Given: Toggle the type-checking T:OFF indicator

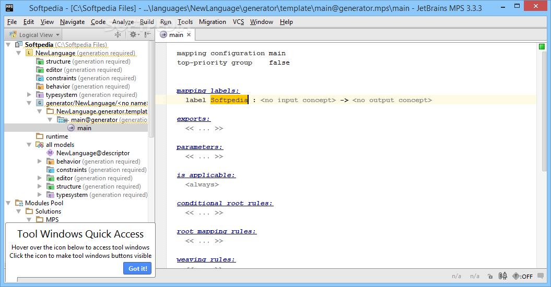Looking at the screenshot, I should pyautogui.click(x=523, y=276).
